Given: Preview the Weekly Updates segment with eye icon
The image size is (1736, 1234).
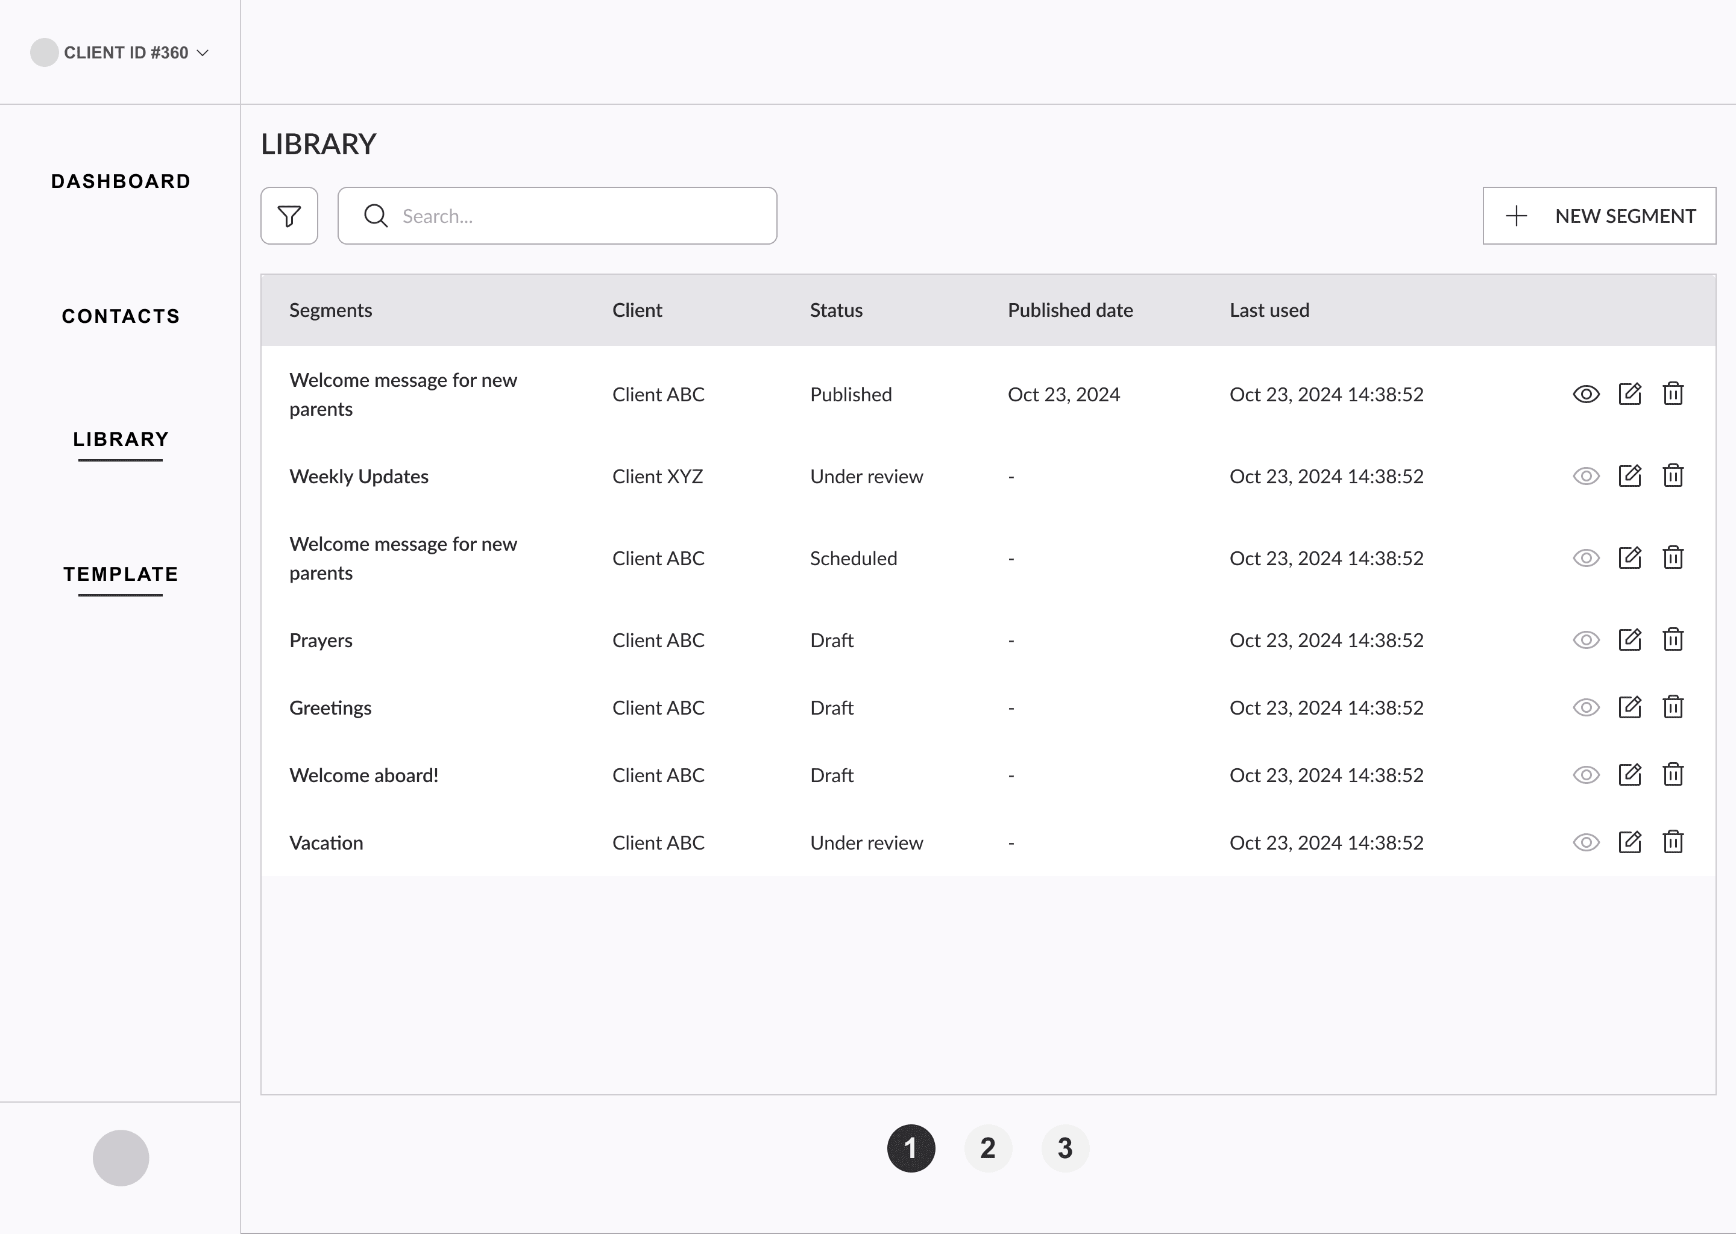Looking at the screenshot, I should 1587,477.
